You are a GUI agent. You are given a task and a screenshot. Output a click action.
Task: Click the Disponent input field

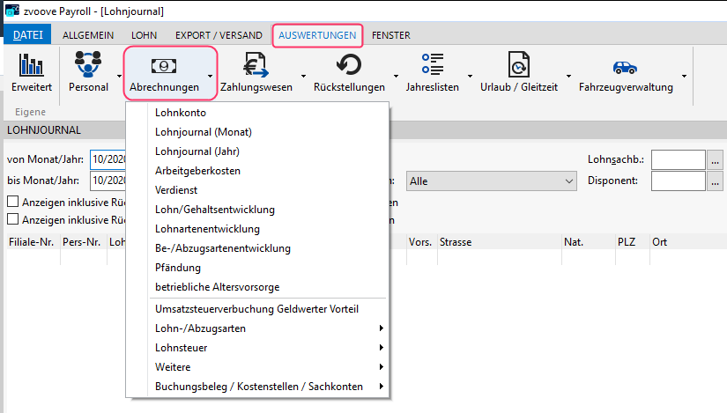678,181
